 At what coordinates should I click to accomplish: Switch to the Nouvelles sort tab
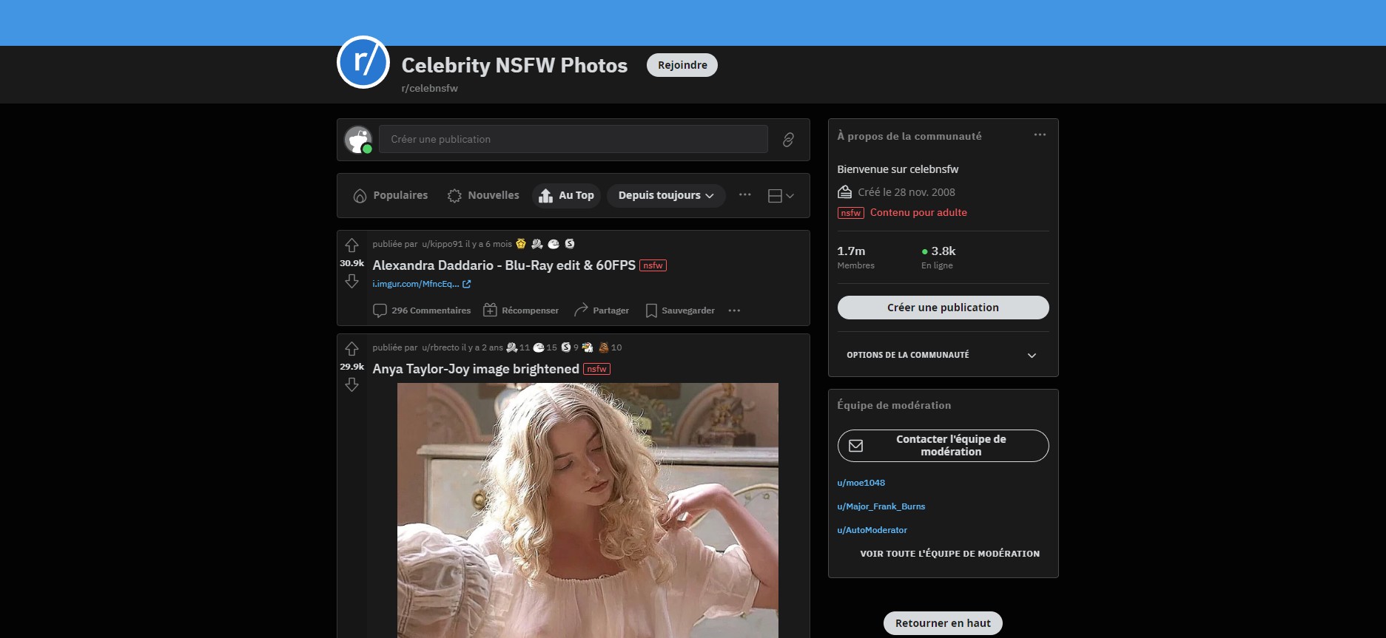(483, 196)
